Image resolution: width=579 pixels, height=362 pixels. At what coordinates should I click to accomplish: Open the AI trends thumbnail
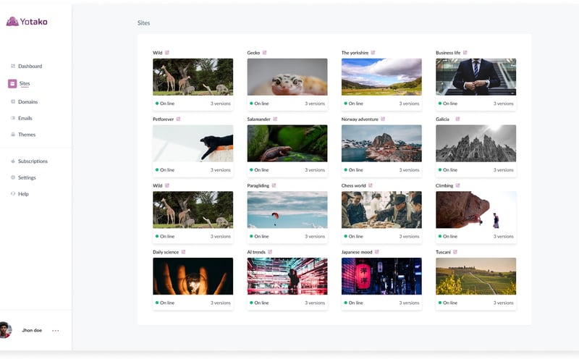click(x=287, y=277)
